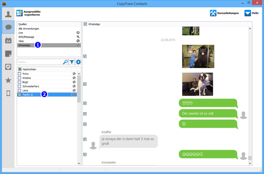Open the Bookmarks star sidebar icon
The width and height of the screenshot is (264, 174).
[x=8, y=80]
